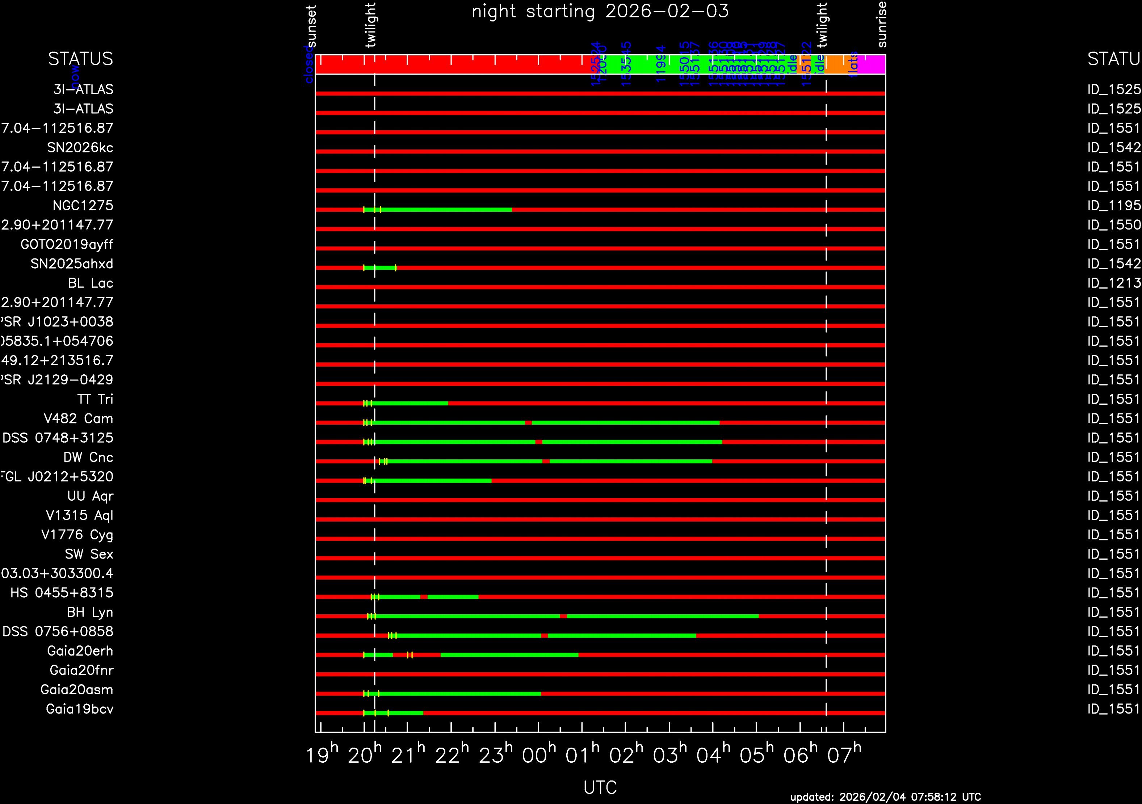Viewport: 1142px width, 804px height.
Task: Click the green bar in Gaia20asm row
Action: pos(458,694)
